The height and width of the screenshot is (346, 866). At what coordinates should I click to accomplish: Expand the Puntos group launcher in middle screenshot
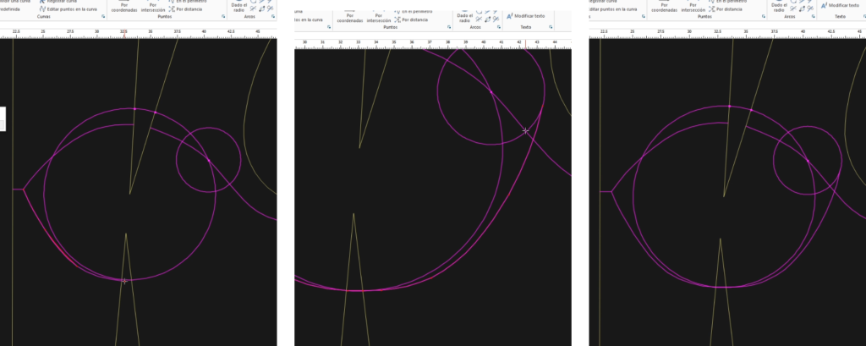pyautogui.click(x=449, y=26)
